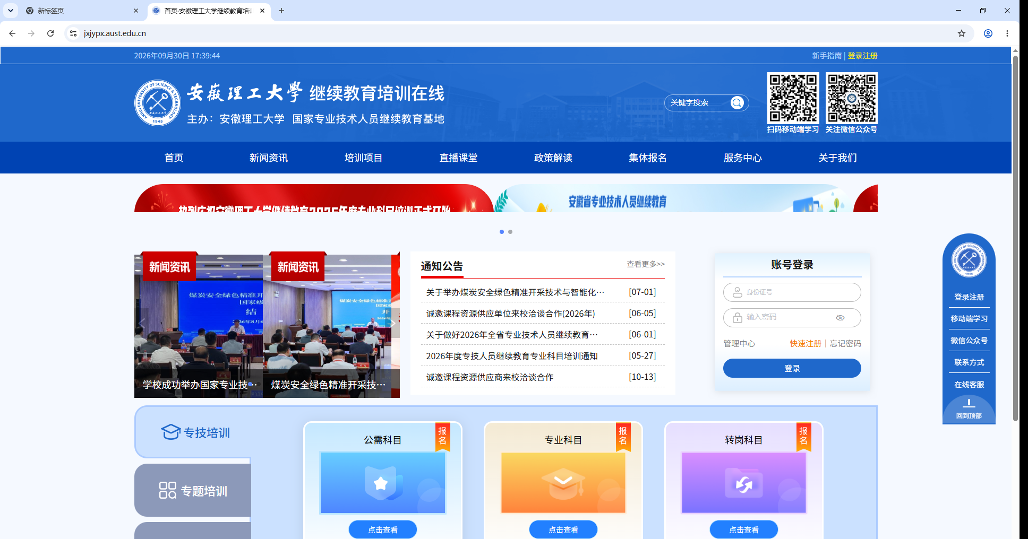This screenshot has height=539, width=1028.
Task: Click the 身份证号 input field
Action: click(x=792, y=292)
